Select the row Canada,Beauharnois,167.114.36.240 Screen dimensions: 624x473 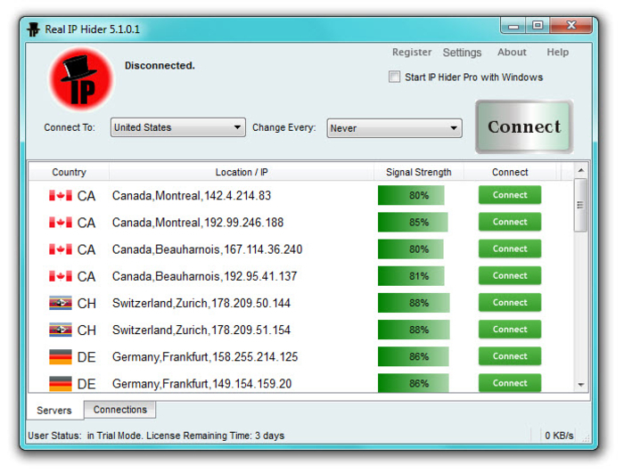pos(301,249)
